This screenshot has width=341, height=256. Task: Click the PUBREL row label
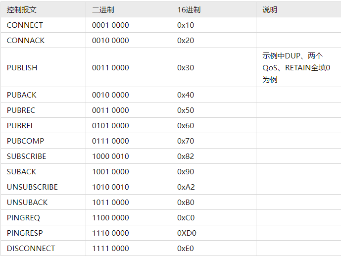coord(20,125)
